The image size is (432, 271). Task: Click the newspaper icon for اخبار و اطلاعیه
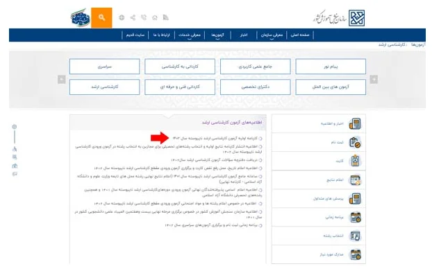coord(355,123)
